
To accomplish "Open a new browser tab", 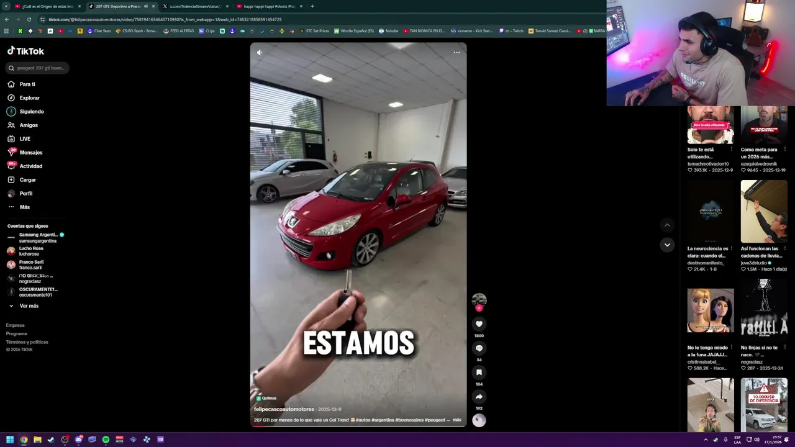I will pos(312,6).
